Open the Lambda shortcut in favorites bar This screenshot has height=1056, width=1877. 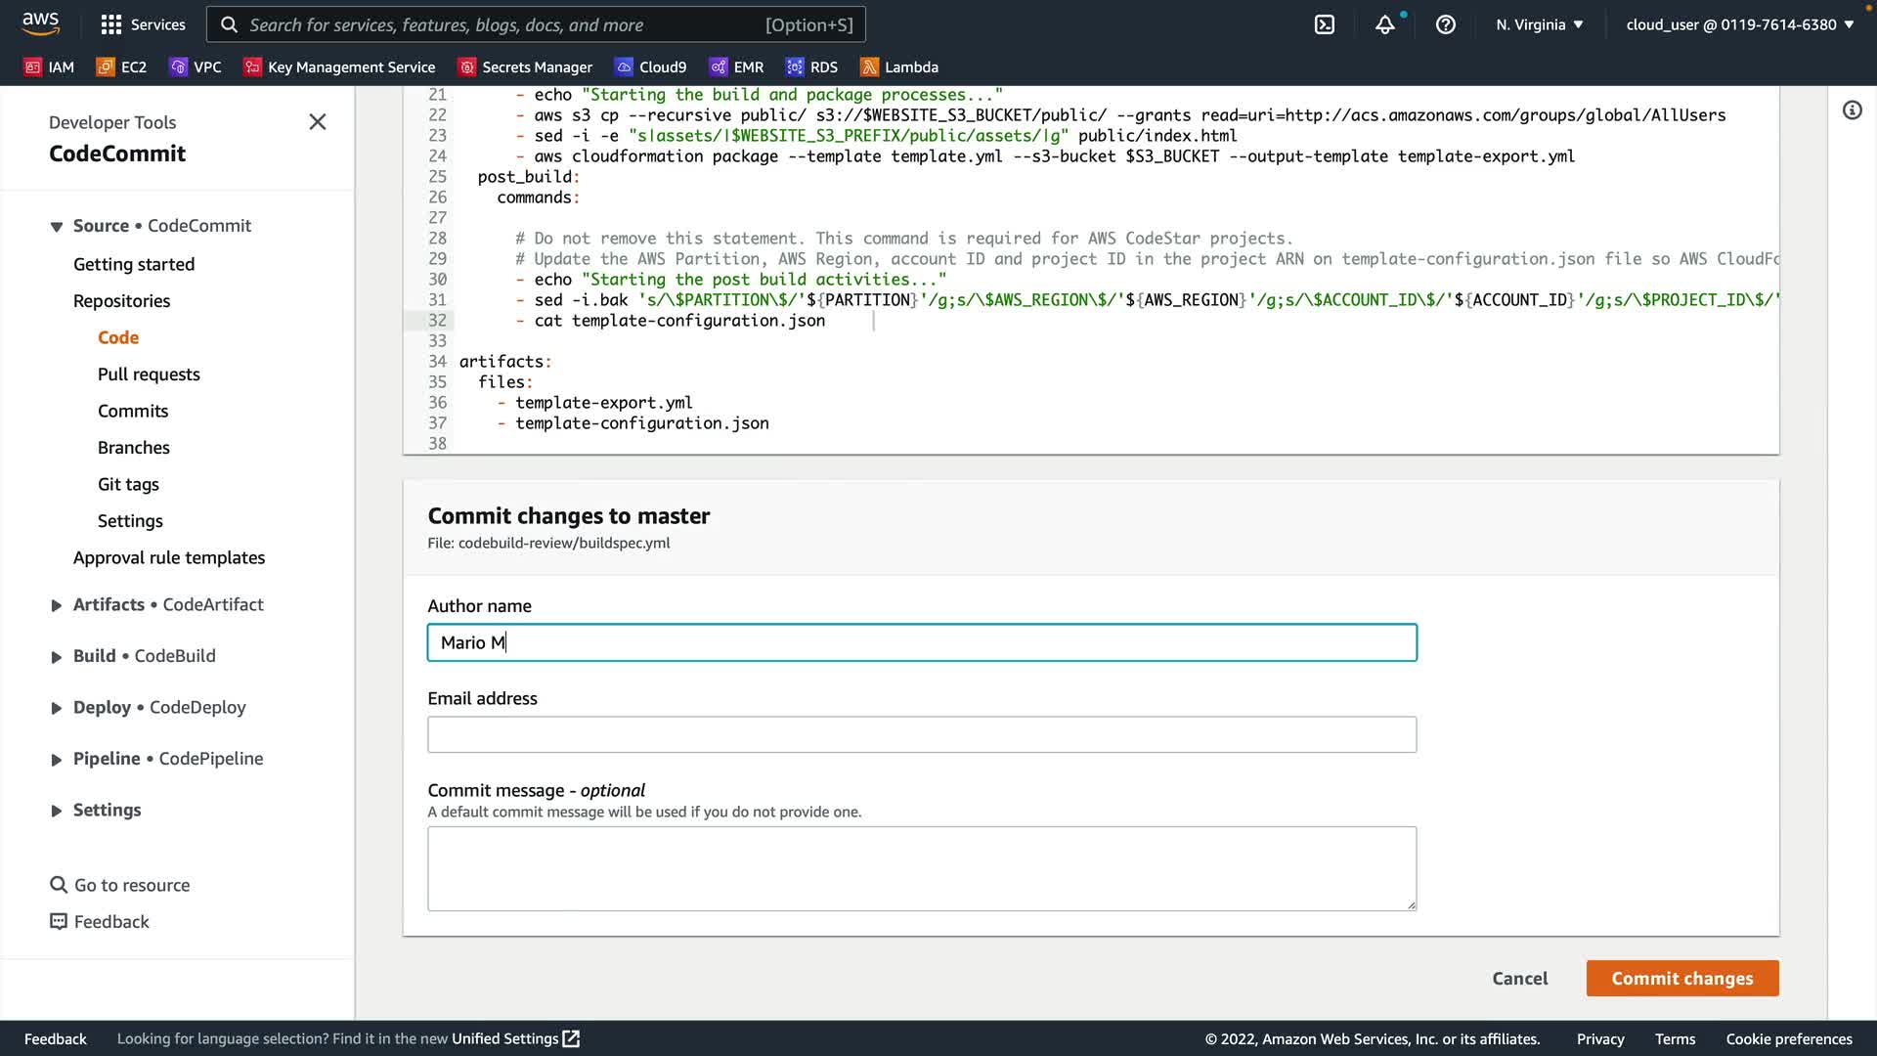pyautogui.click(x=899, y=66)
